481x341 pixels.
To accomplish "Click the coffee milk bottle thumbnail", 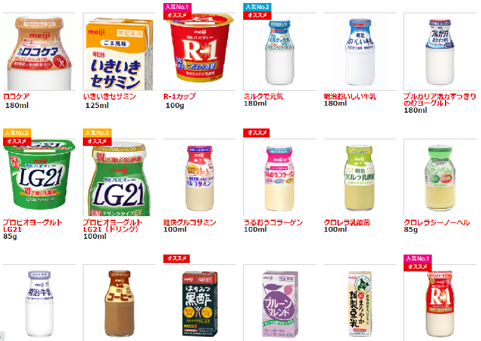I will pyautogui.click(x=119, y=304).
